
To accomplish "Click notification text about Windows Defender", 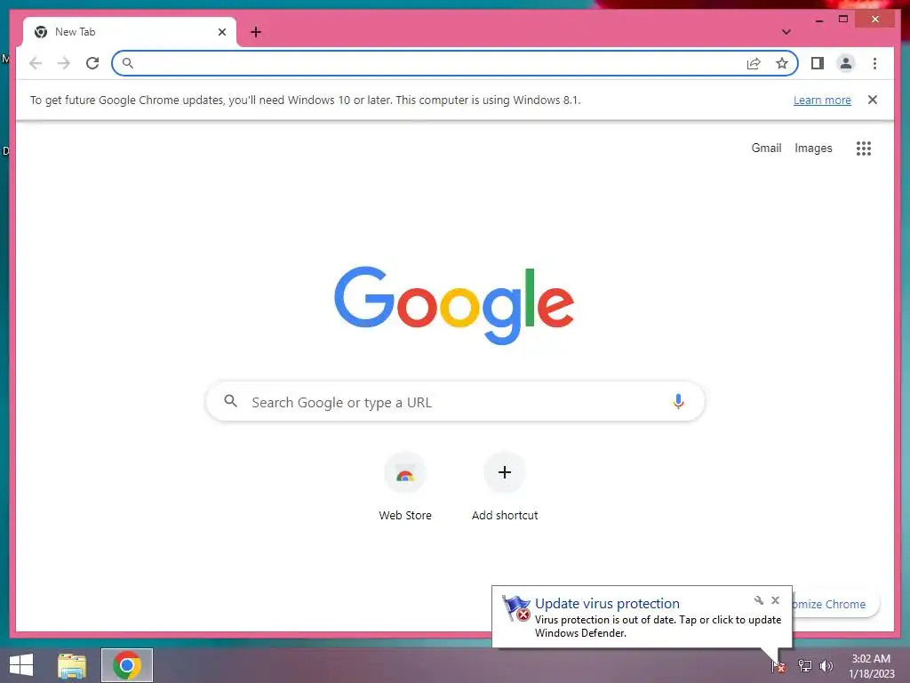I will point(659,627).
